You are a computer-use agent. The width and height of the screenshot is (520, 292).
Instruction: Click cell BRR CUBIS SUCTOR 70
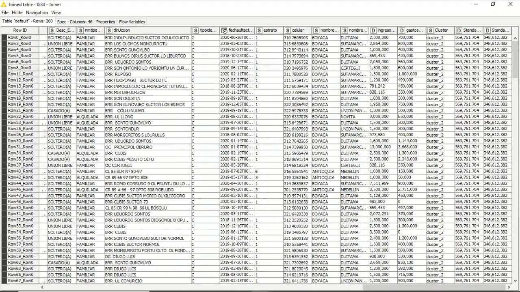pos(147,202)
